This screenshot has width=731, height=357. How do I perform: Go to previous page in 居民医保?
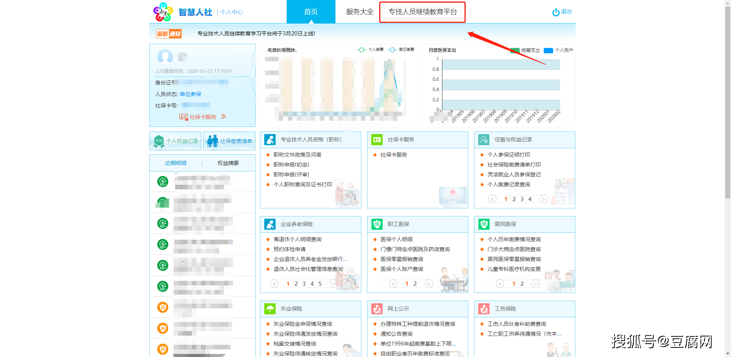click(500, 283)
